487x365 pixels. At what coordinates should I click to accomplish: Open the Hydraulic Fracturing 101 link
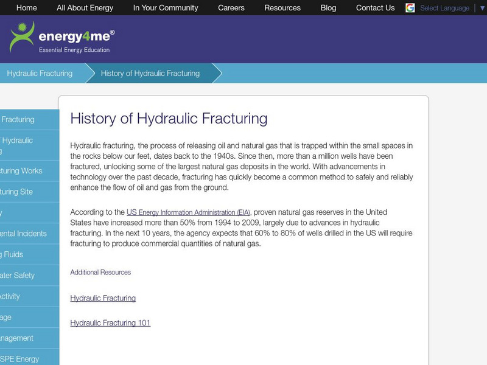pos(110,322)
